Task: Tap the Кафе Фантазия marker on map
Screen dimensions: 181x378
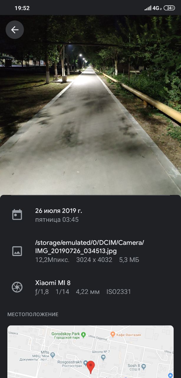Action: [x=113, y=334]
